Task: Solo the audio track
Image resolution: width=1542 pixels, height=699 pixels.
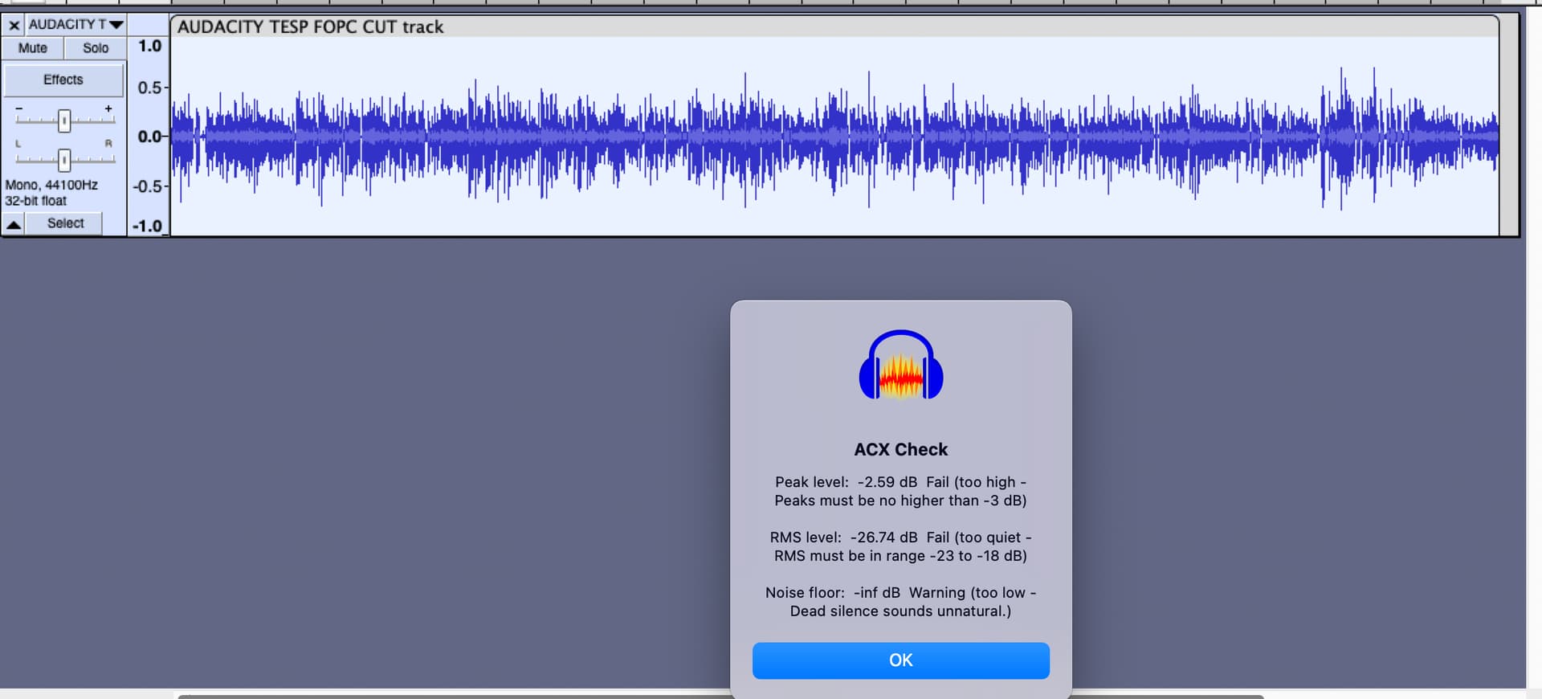Action: pos(96,48)
